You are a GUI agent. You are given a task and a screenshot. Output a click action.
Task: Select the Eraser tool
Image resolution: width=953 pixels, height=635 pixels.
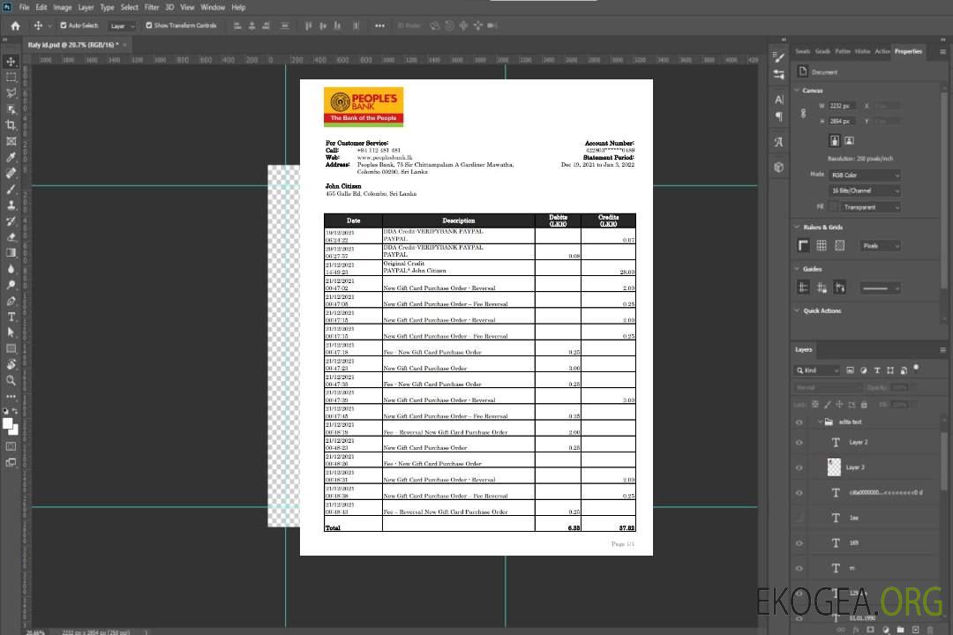click(11, 237)
